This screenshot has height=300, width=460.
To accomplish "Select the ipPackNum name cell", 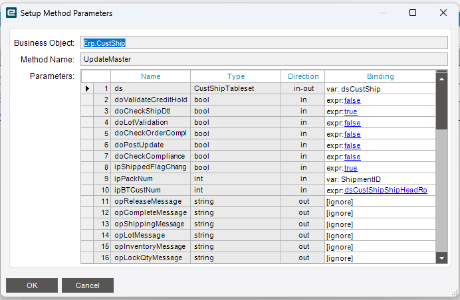I will 150,179.
